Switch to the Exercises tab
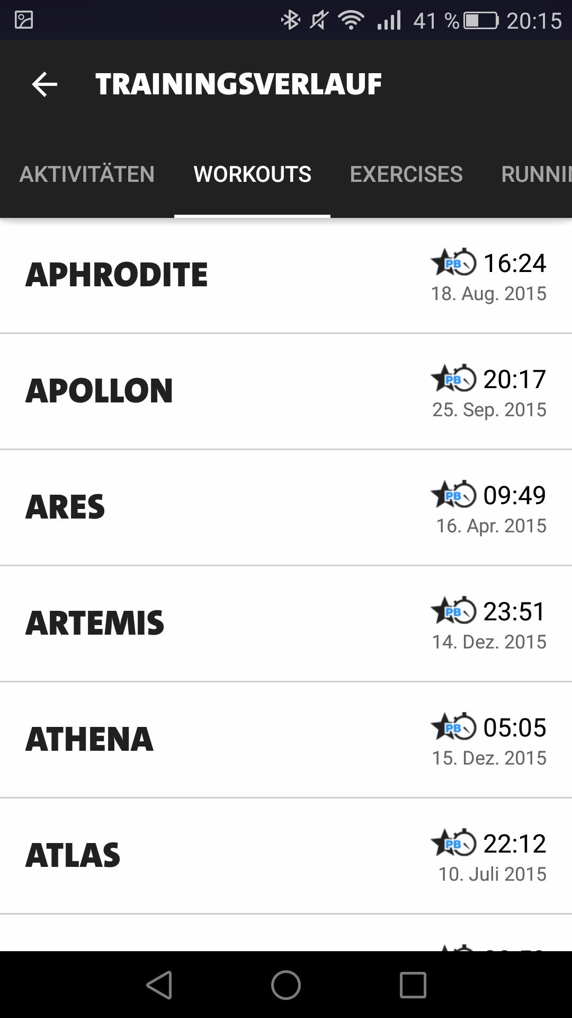Screen dimensions: 572x1018 coord(406,174)
